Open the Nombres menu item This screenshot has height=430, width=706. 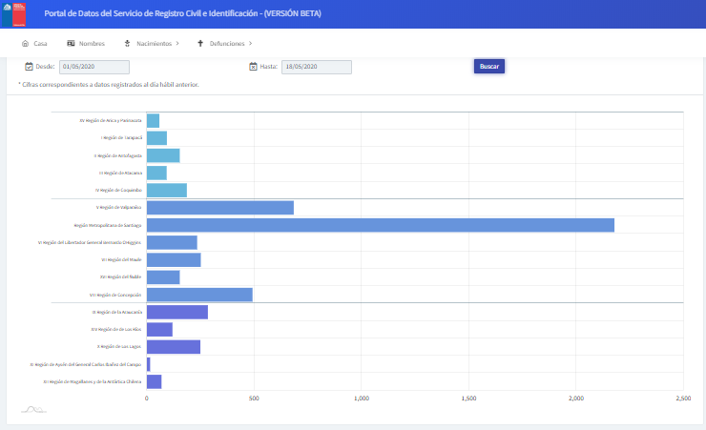click(x=92, y=43)
